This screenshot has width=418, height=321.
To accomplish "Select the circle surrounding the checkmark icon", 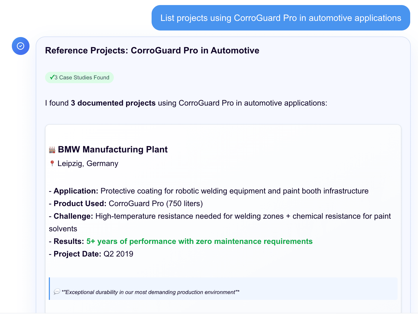I will click(x=20, y=46).
